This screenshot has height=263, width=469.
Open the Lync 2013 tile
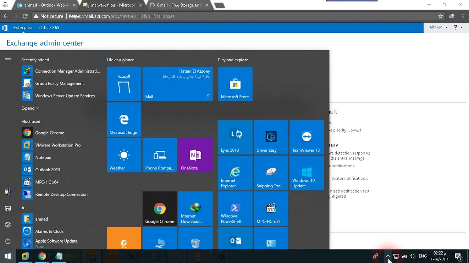(235, 137)
